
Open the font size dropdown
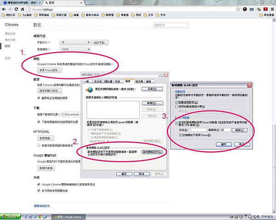point(75,43)
